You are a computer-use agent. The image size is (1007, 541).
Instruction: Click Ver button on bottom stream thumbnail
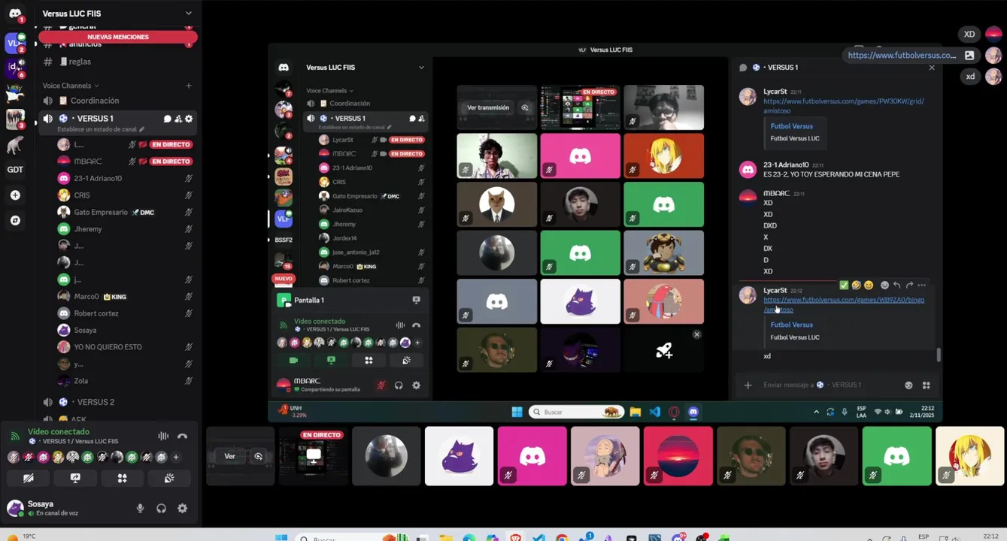click(x=230, y=456)
